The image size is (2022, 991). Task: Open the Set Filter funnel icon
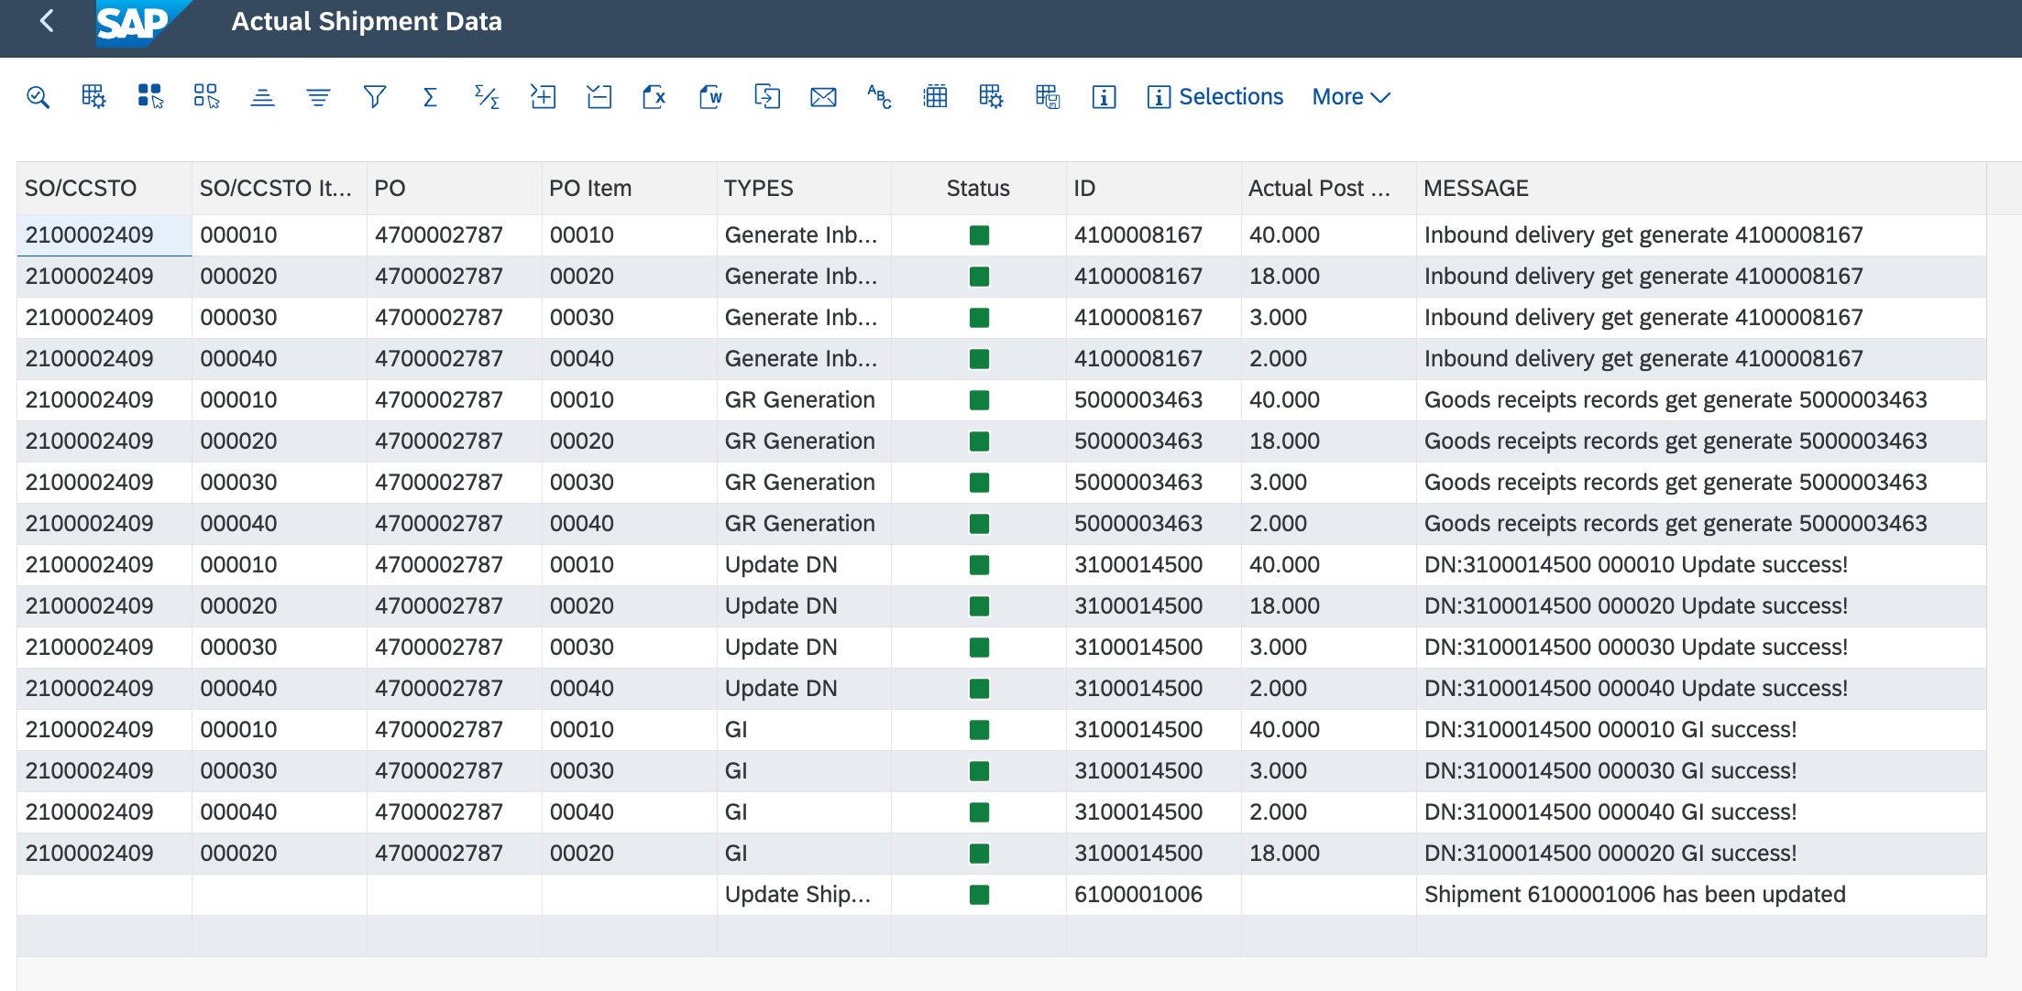coord(374,97)
